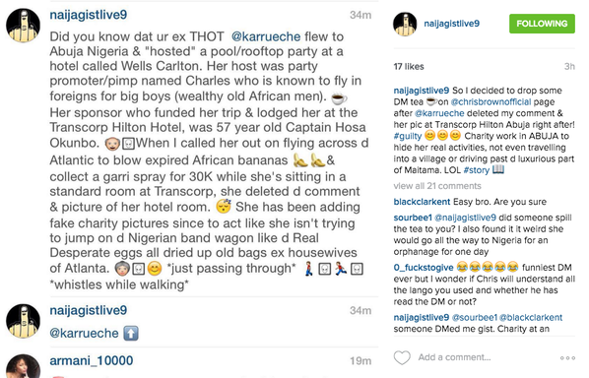The width and height of the screenshot is (589, 378).
Task: Open the @karrueche mention beside the up arrow
Action: [x=84, y=333]
